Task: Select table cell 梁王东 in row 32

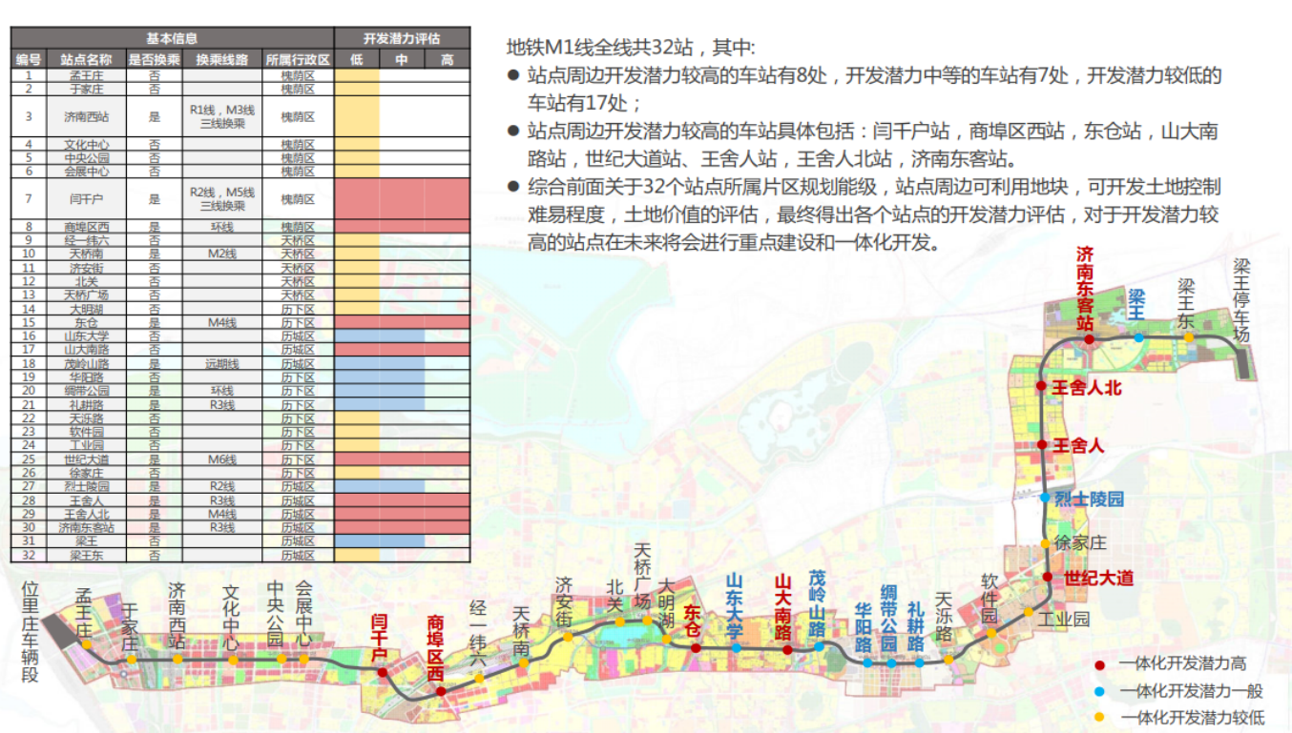Action: pyautogui.click(x=86, y=555)
